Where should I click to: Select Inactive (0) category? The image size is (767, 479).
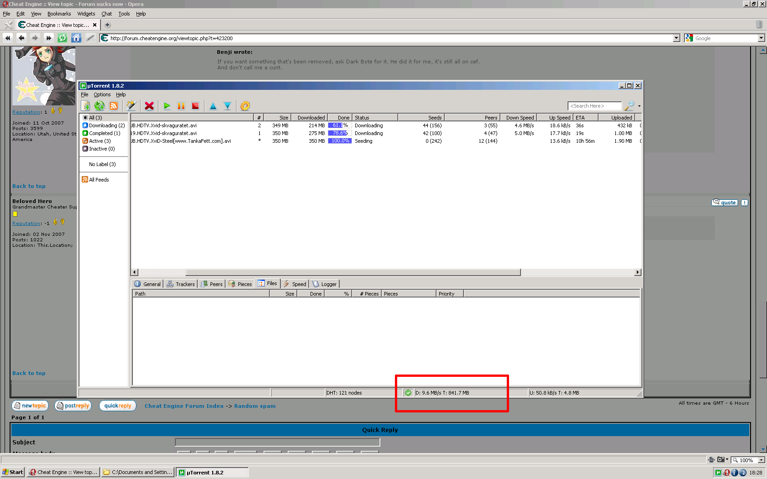(99, 149)
